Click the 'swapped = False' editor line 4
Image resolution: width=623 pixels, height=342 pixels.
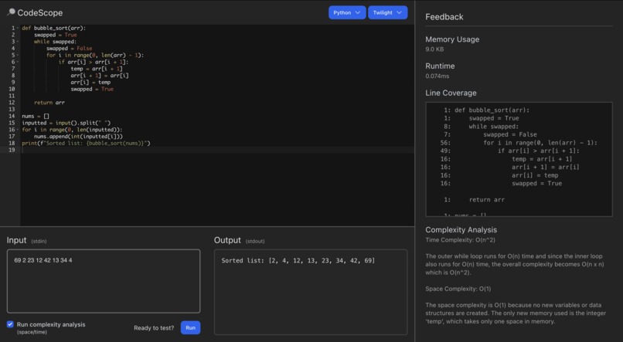click(69, 49)
